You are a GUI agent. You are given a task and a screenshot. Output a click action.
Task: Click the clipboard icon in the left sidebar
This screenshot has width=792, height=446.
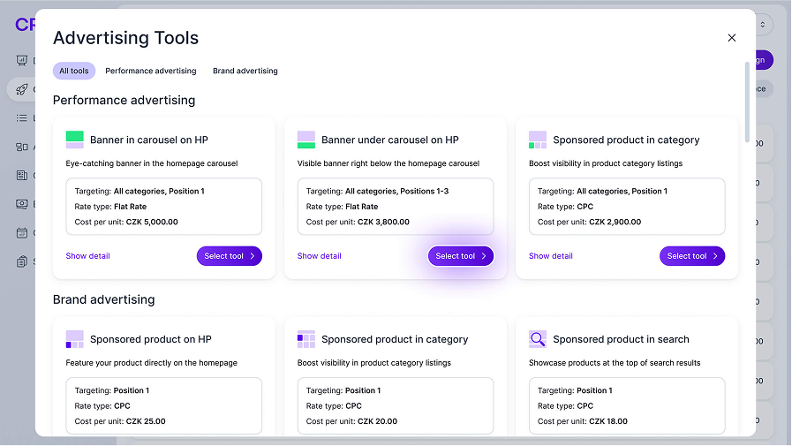21,261
